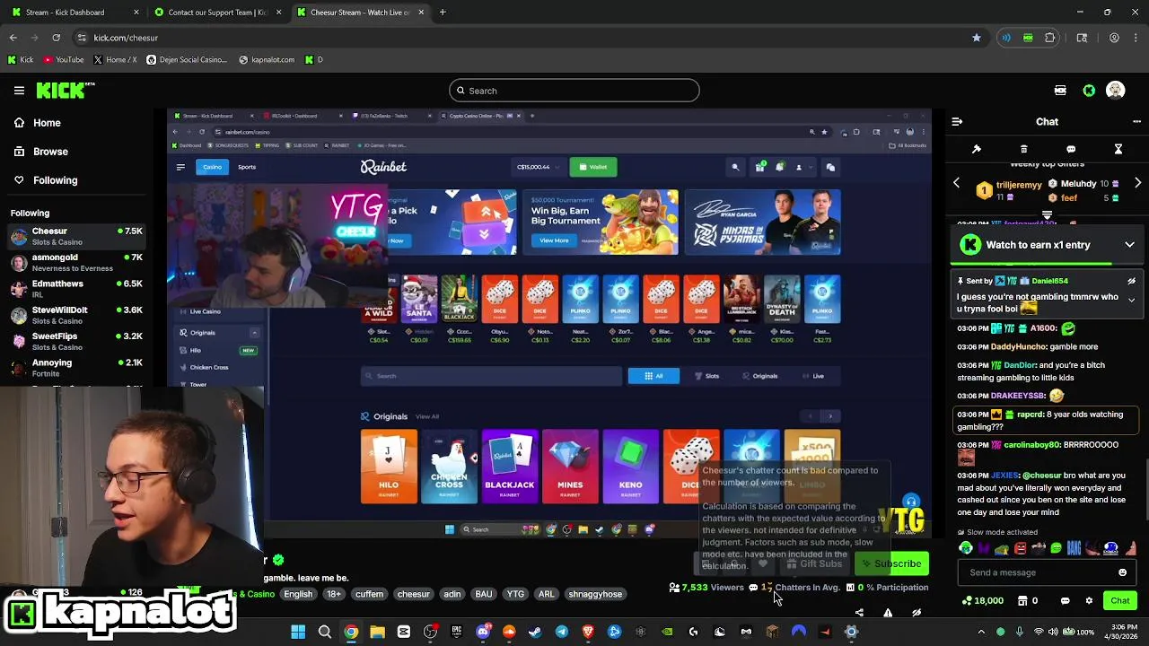Screen dimensions: 1149x646
Task: Open SweetFlips channel in Following list
Action: pyautogui.click(x=77, y=342)
